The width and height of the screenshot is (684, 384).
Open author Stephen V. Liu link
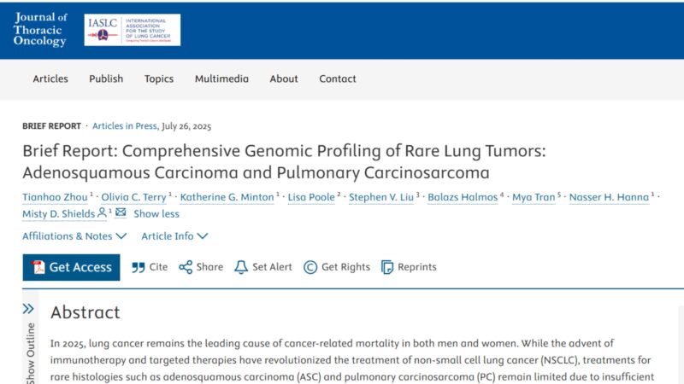[380, 197]
